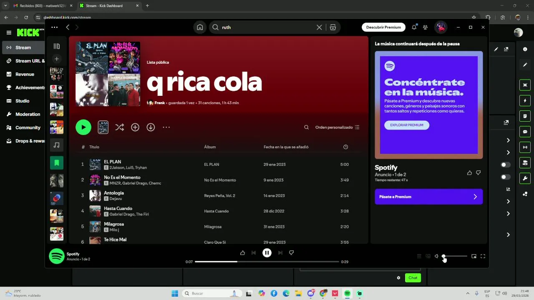
Task: Toggle the Kick dashboard hamburger menu
Action: pos(9,32)
